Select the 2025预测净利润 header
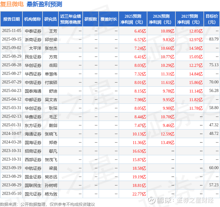Screen dimensions: 220x207 (133, 19)
